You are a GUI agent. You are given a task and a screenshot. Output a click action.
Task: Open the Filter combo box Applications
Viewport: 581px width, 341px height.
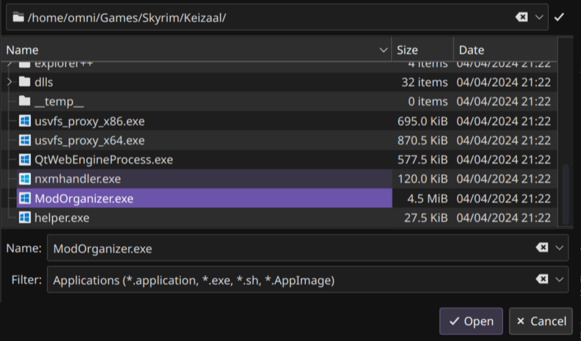click(x=308, y=280)
